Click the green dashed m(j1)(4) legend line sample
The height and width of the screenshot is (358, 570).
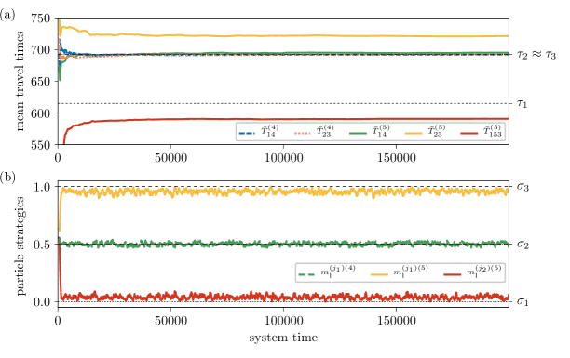pos(306,274)
